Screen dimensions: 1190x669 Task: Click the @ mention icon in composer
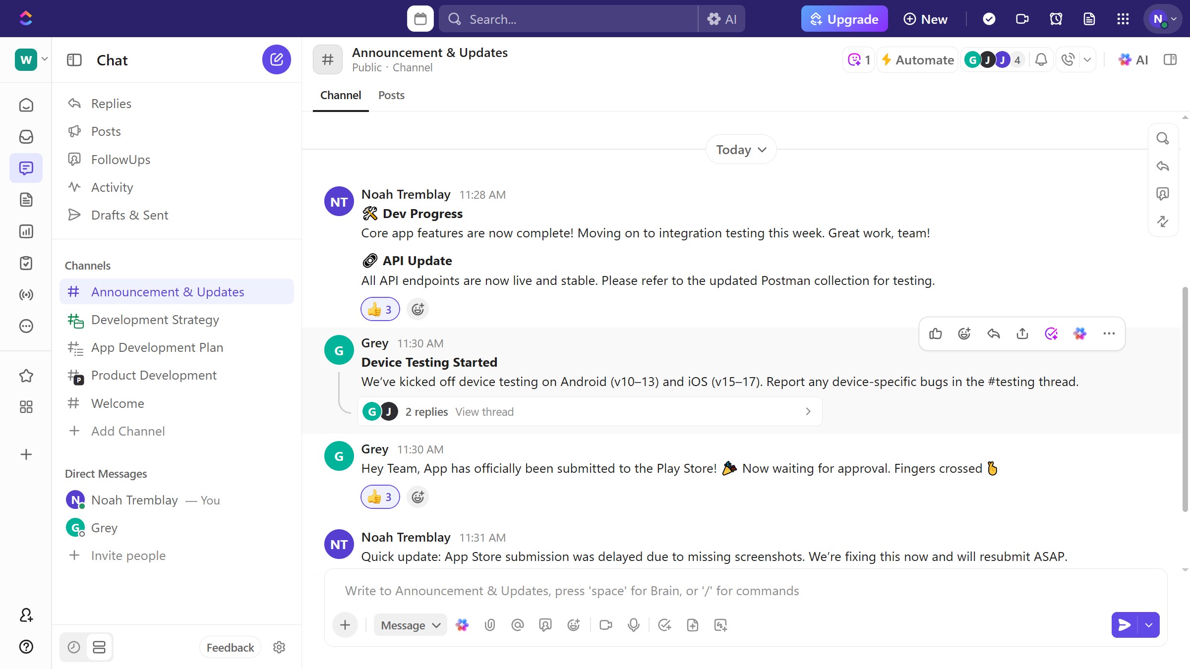[517, 625]
